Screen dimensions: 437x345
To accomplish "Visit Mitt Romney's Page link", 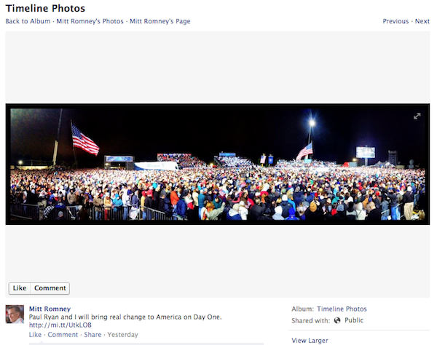I will click(160, 21).
